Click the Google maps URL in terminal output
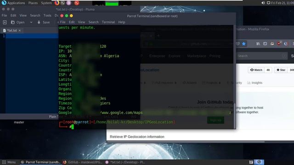 click(121, 113)
